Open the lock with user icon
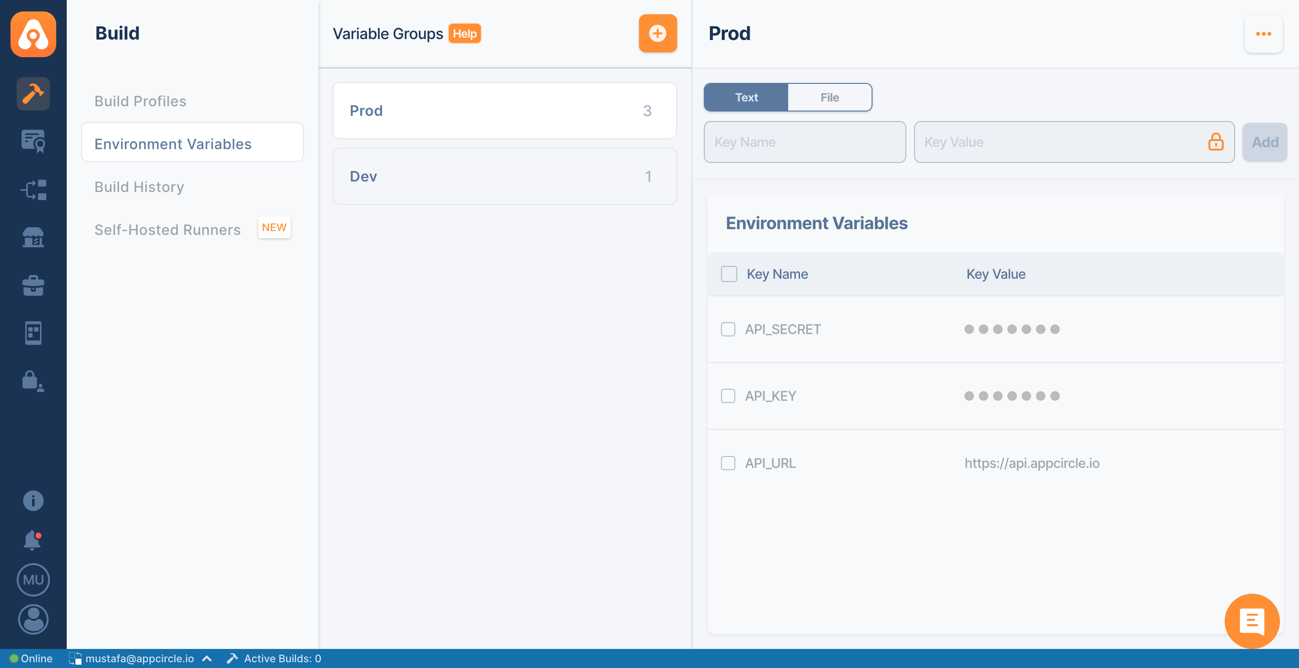 point(33,381)
